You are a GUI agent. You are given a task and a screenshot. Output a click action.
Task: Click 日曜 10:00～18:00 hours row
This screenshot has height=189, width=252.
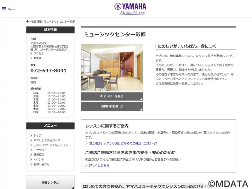49,112
